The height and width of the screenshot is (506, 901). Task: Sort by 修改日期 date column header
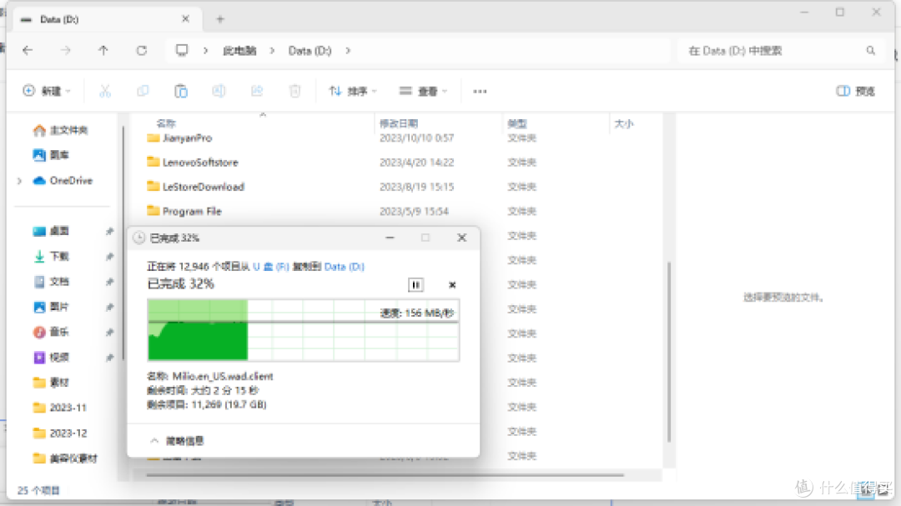click(x=399, y=123)
